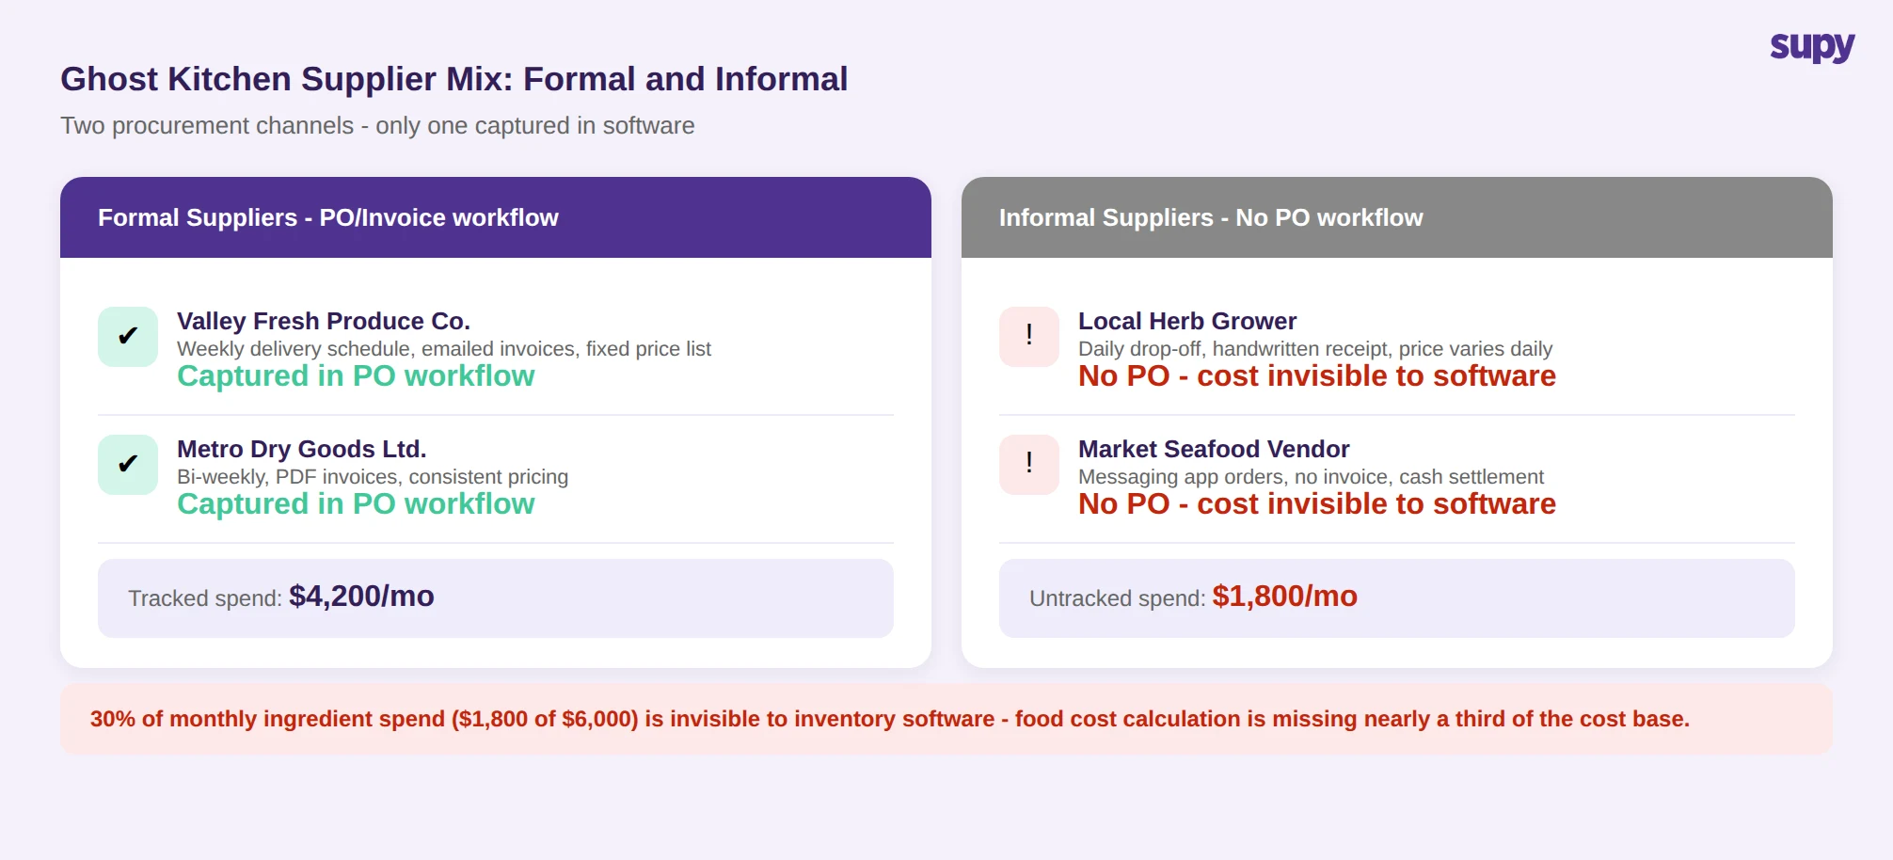Click the checkmark icon beside Metro Dry Goods Ltd.
Viewport: 1893px width, 860px height.
coord(128,465)
